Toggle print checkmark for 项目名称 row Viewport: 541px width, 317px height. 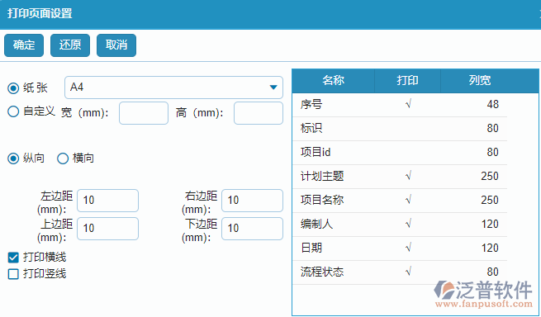tap(408, 200)
